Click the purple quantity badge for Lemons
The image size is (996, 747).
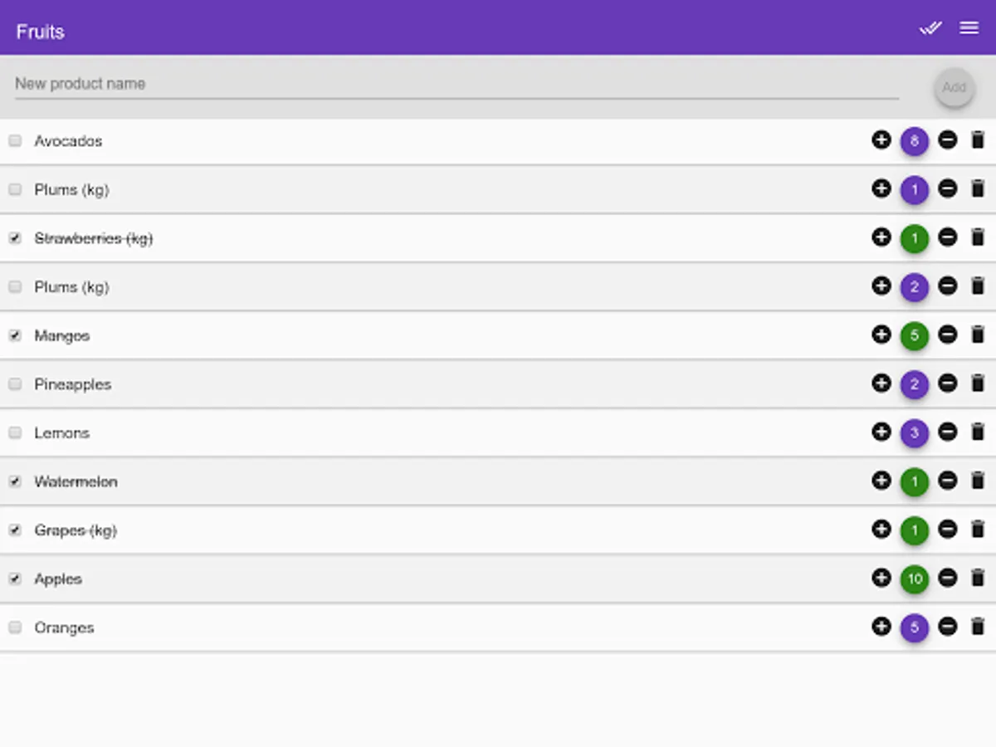click(x=914, y=432)
